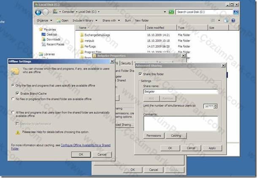Viewport: 257px width, 178px height.
Task: Click Burn in the Explorer toolbar
Action: [128, 21]
